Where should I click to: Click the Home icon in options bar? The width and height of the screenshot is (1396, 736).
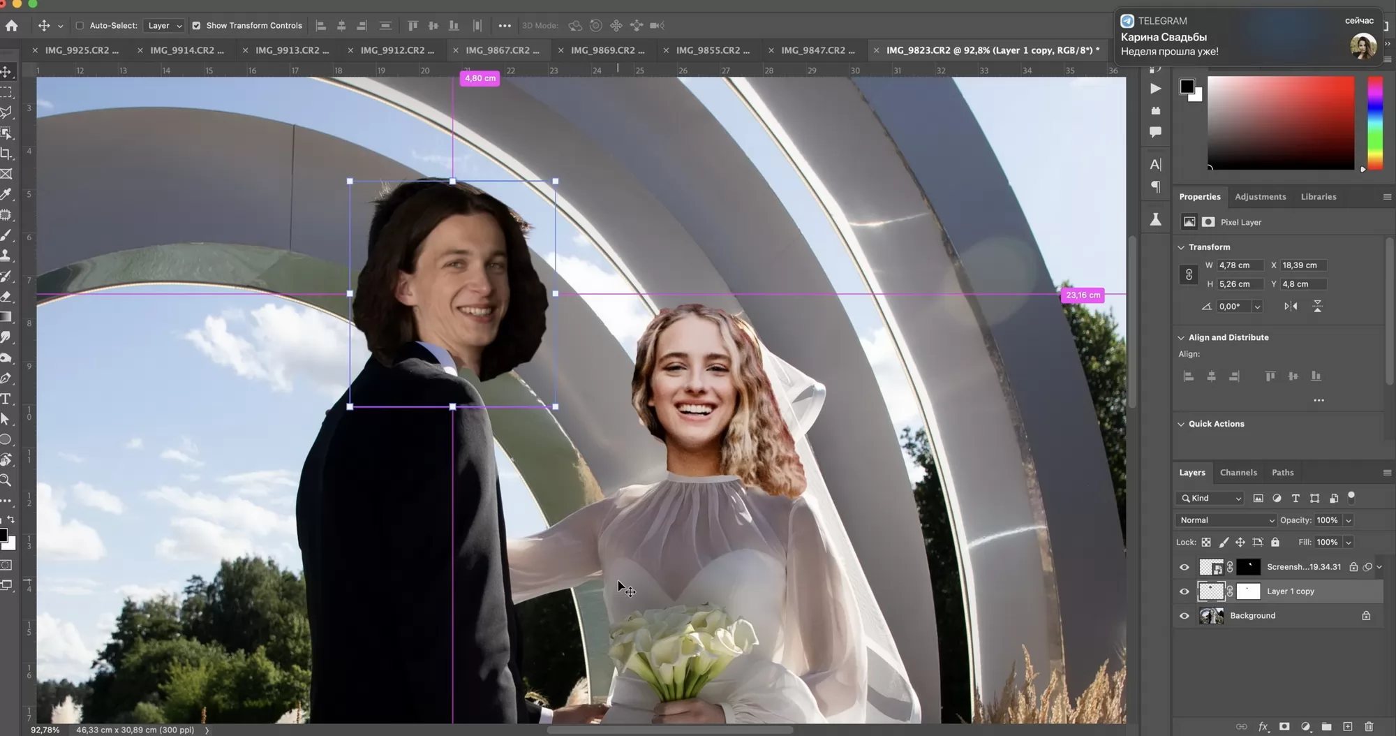tap(11, 26)
